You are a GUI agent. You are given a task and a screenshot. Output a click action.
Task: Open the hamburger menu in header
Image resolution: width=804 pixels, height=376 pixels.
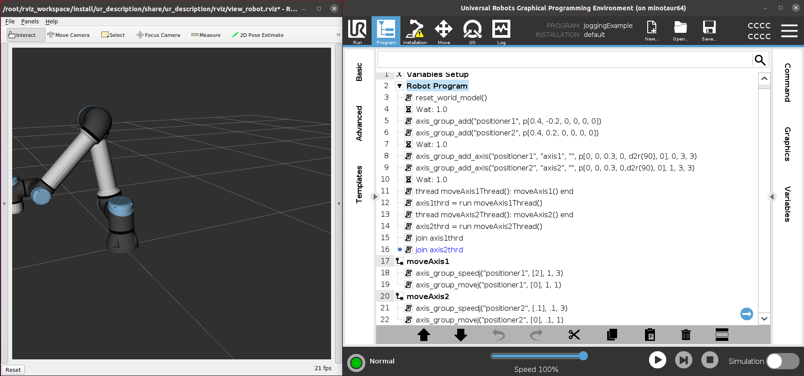coord(789,31)
